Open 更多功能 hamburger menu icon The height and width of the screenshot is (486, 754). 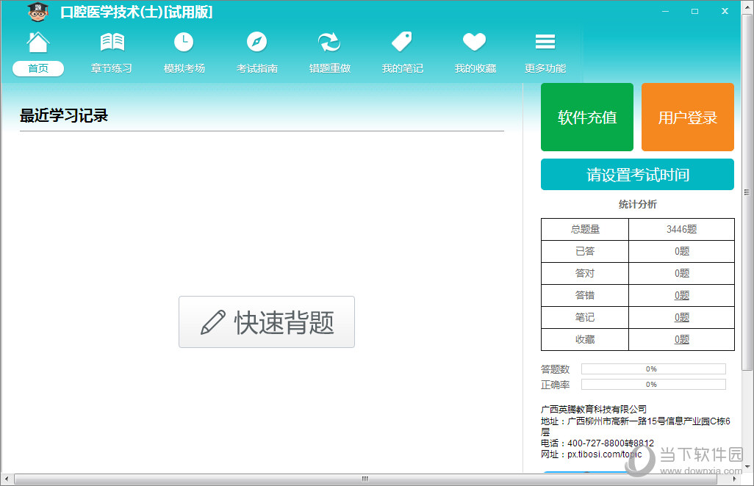545,43
